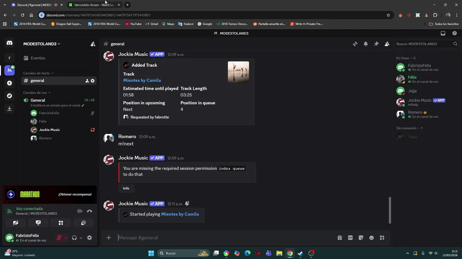The width and height of the screenshot is (462, 259).
Task: Open input device options arrow beside microphone
Action: pyautogui.click(x=66, y=238)
